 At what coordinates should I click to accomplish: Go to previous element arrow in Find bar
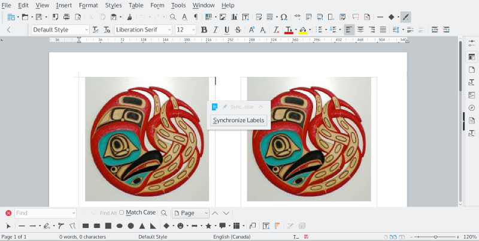click(215, 213)
